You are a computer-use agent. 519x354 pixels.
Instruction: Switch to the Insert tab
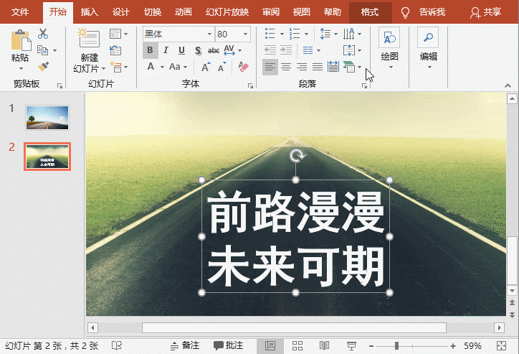point(89,12)
